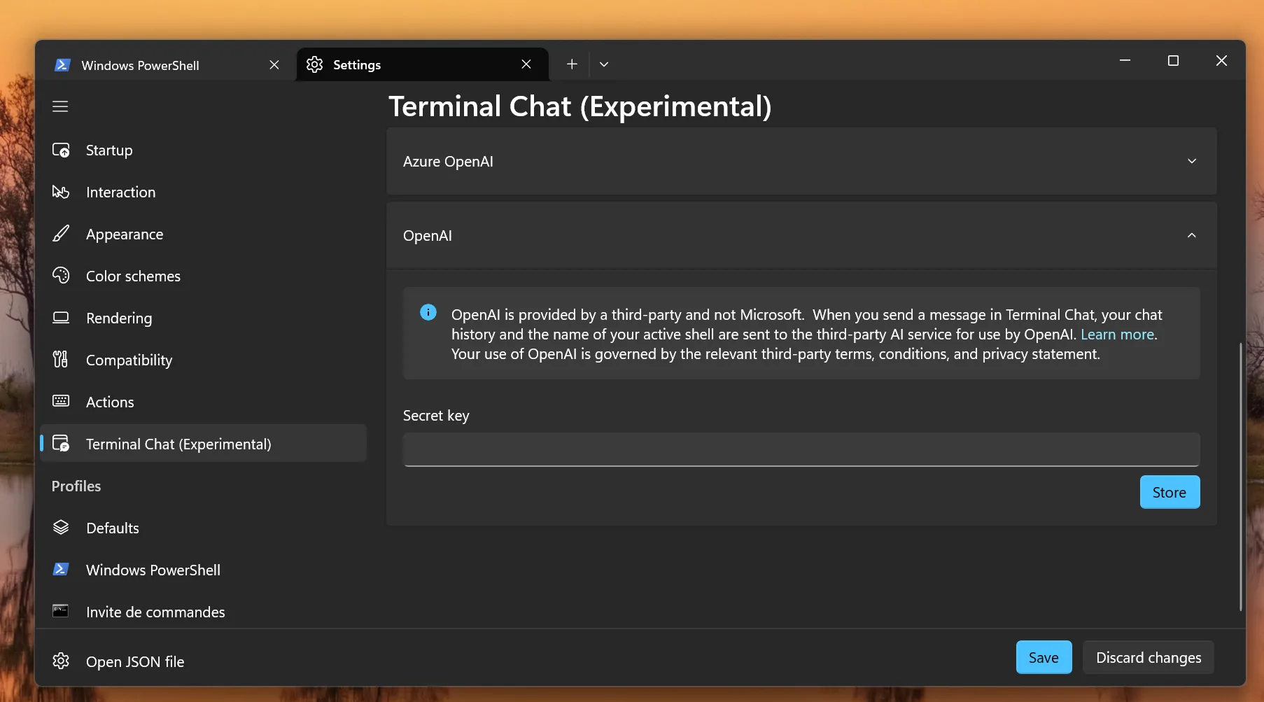Viewport: 1264px width, 702px height.
Task: Click the Interaction cursor icon in sidebar
Action: (x=61, y=192)
